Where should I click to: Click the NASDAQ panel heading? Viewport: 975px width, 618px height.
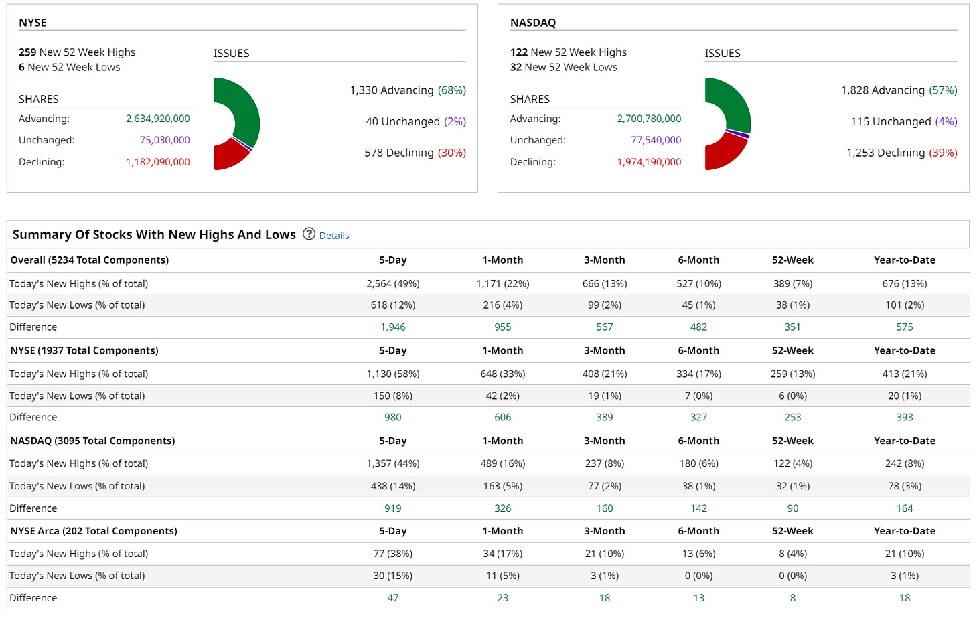click(533, 23)
